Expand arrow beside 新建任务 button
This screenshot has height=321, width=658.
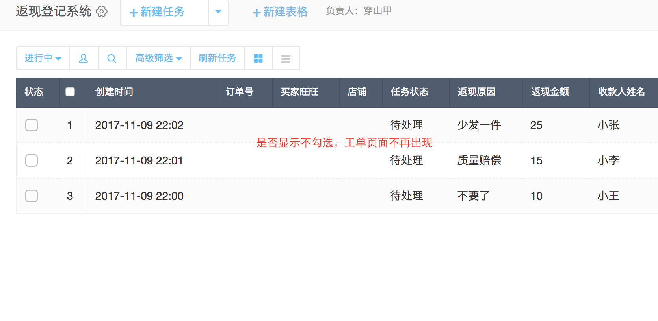218,12
